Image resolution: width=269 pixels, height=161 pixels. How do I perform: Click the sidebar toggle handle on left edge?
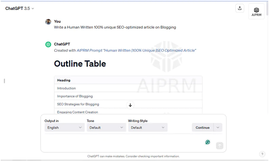click(x=4, y=81)
